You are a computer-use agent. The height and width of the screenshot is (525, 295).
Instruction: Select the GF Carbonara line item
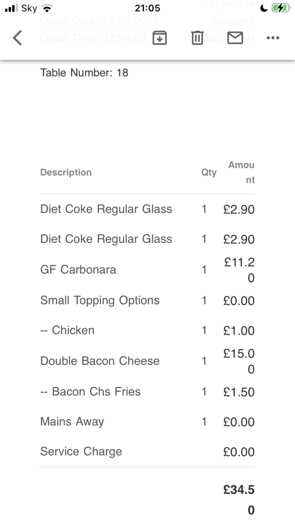(x=78, y=269)
